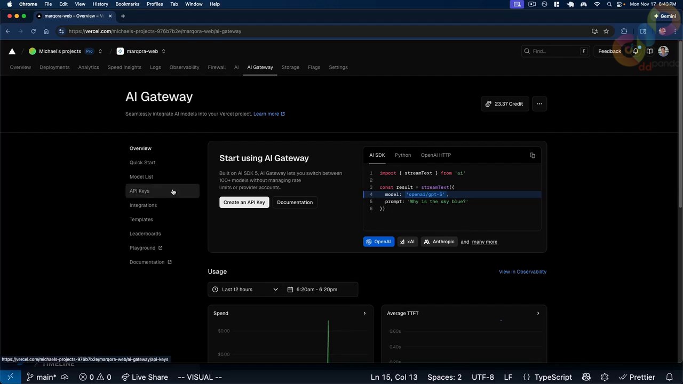The width and height of the screenshot is (683, 384).
Task: Click the browser home icon
Action: click(x=46, y=31)
